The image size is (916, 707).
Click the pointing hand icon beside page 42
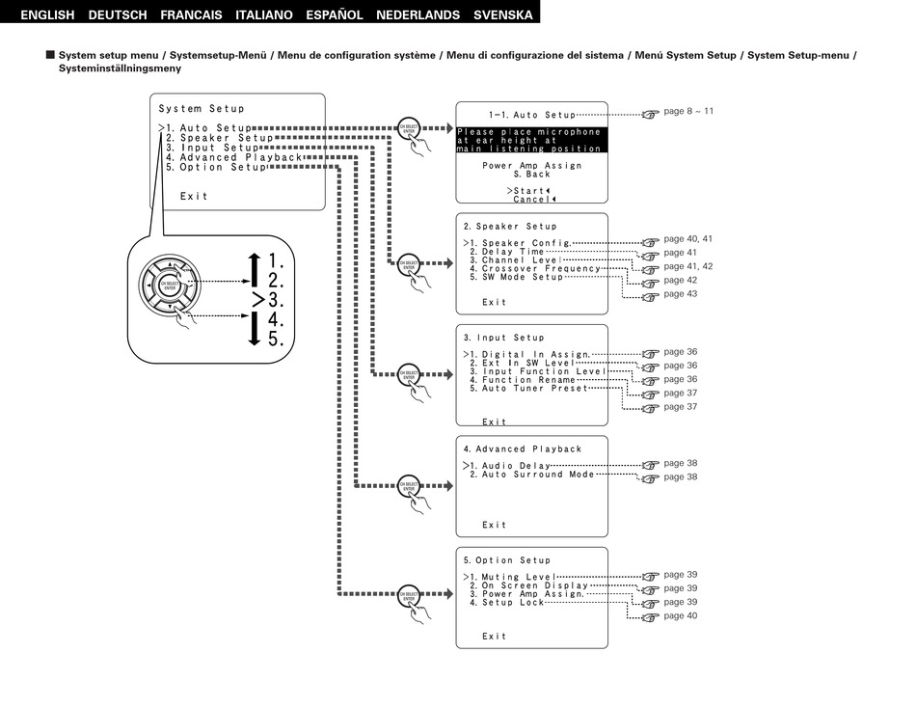650,284
